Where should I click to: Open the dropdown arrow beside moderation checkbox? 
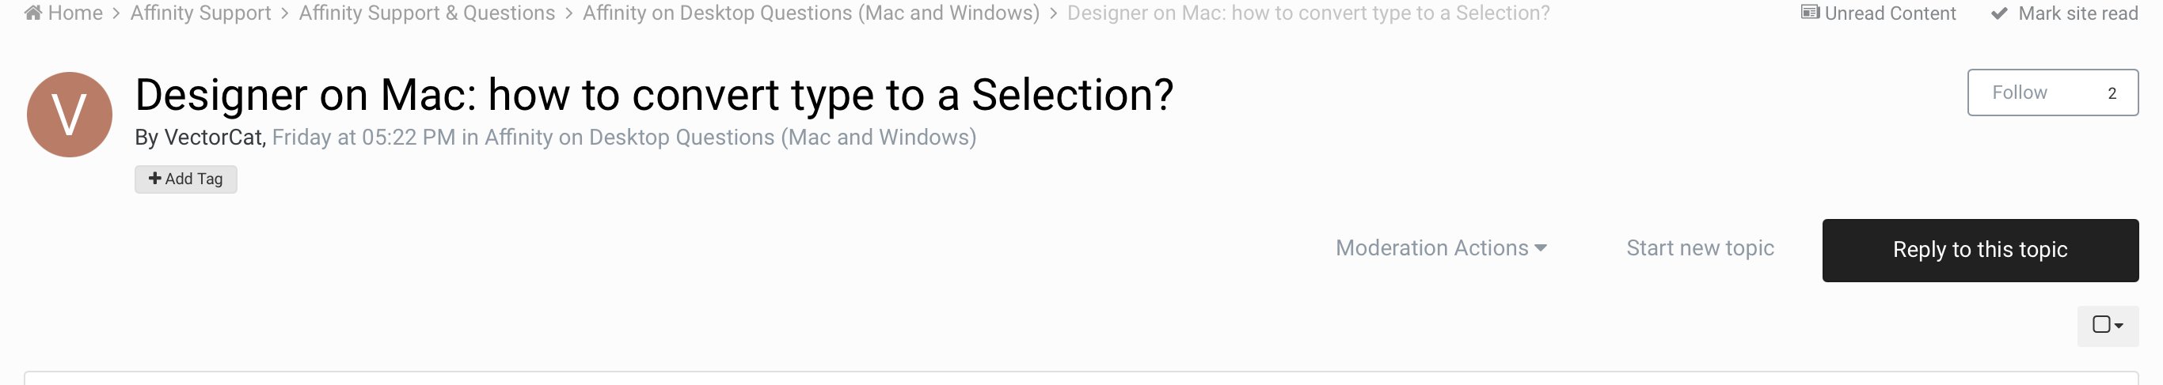click(x=2119, y=326)
